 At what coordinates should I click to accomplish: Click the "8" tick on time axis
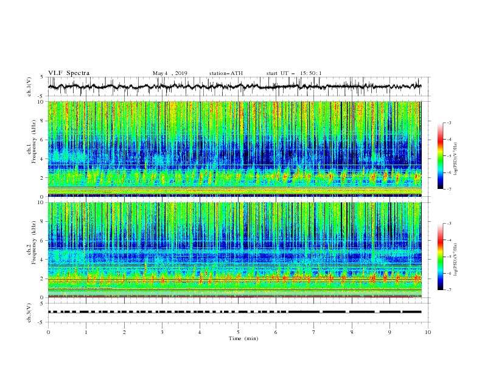click(352, 332)
